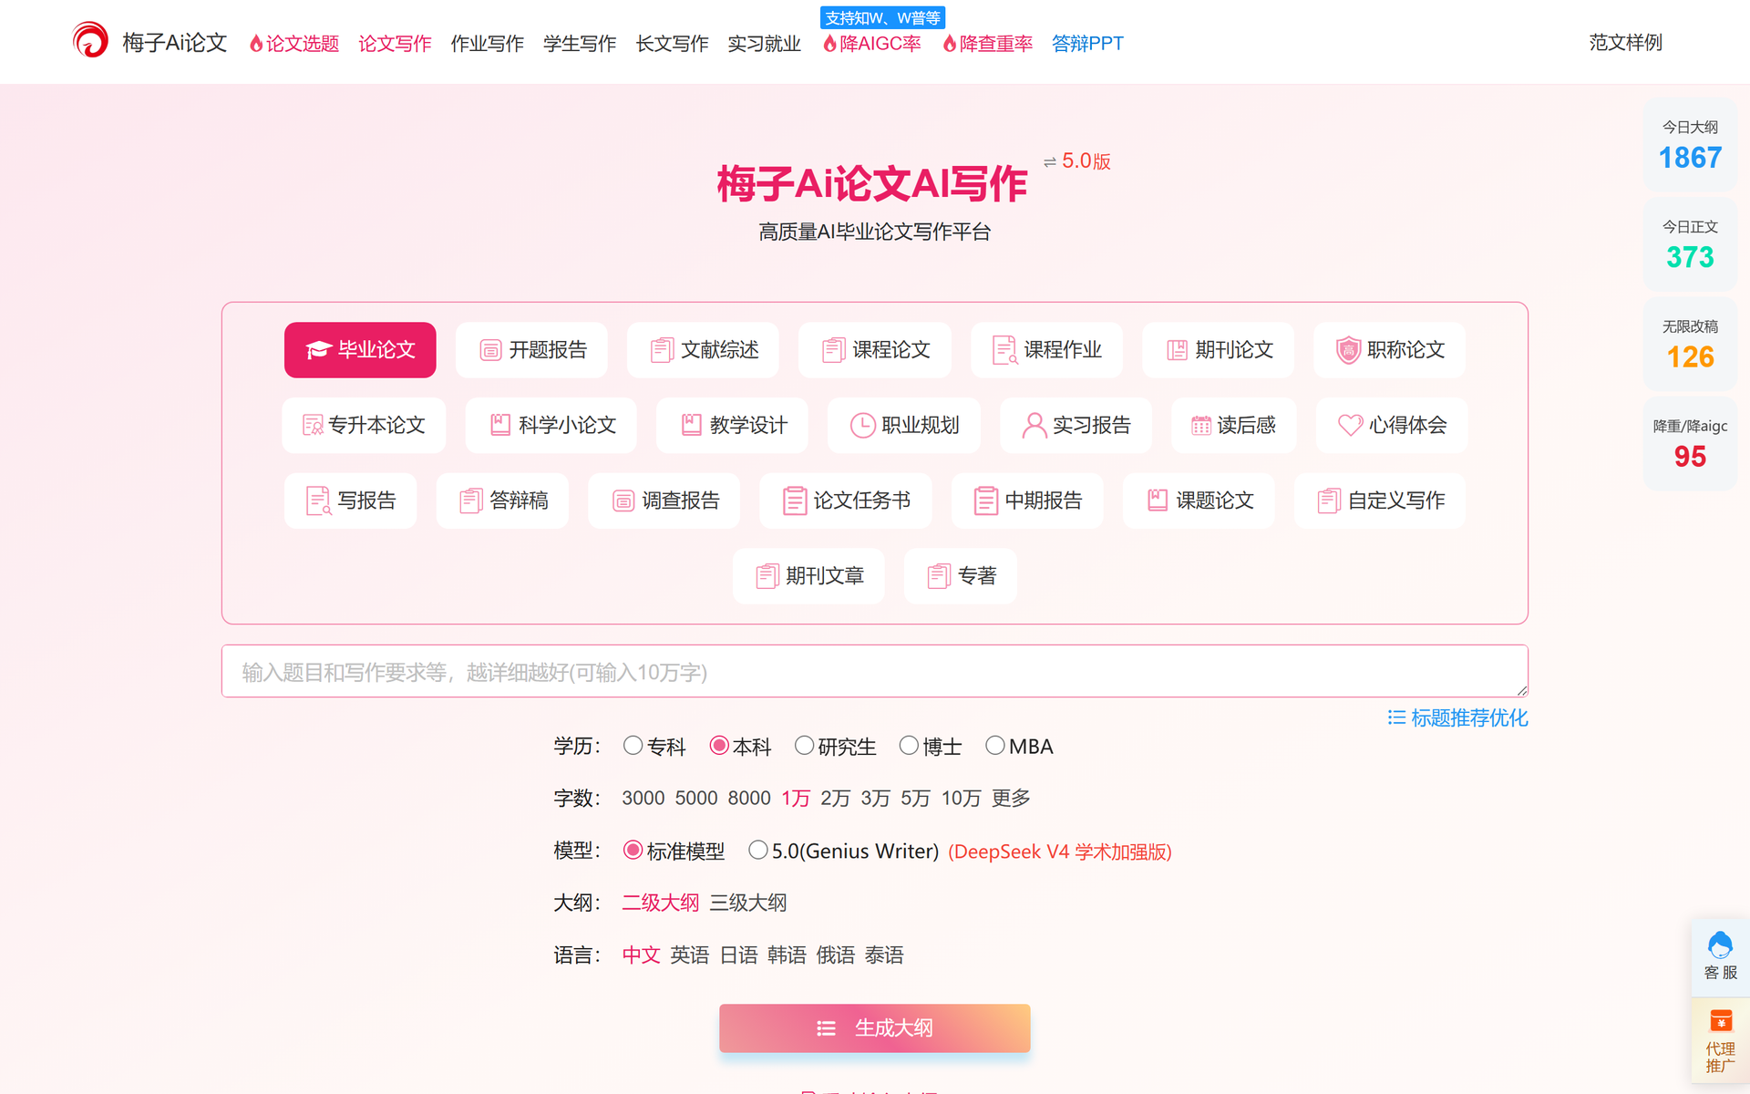1750x1094 pixels.
Task: Choose the 5.0(Genius Writer) model radio
Action: [x=757, y=850]
